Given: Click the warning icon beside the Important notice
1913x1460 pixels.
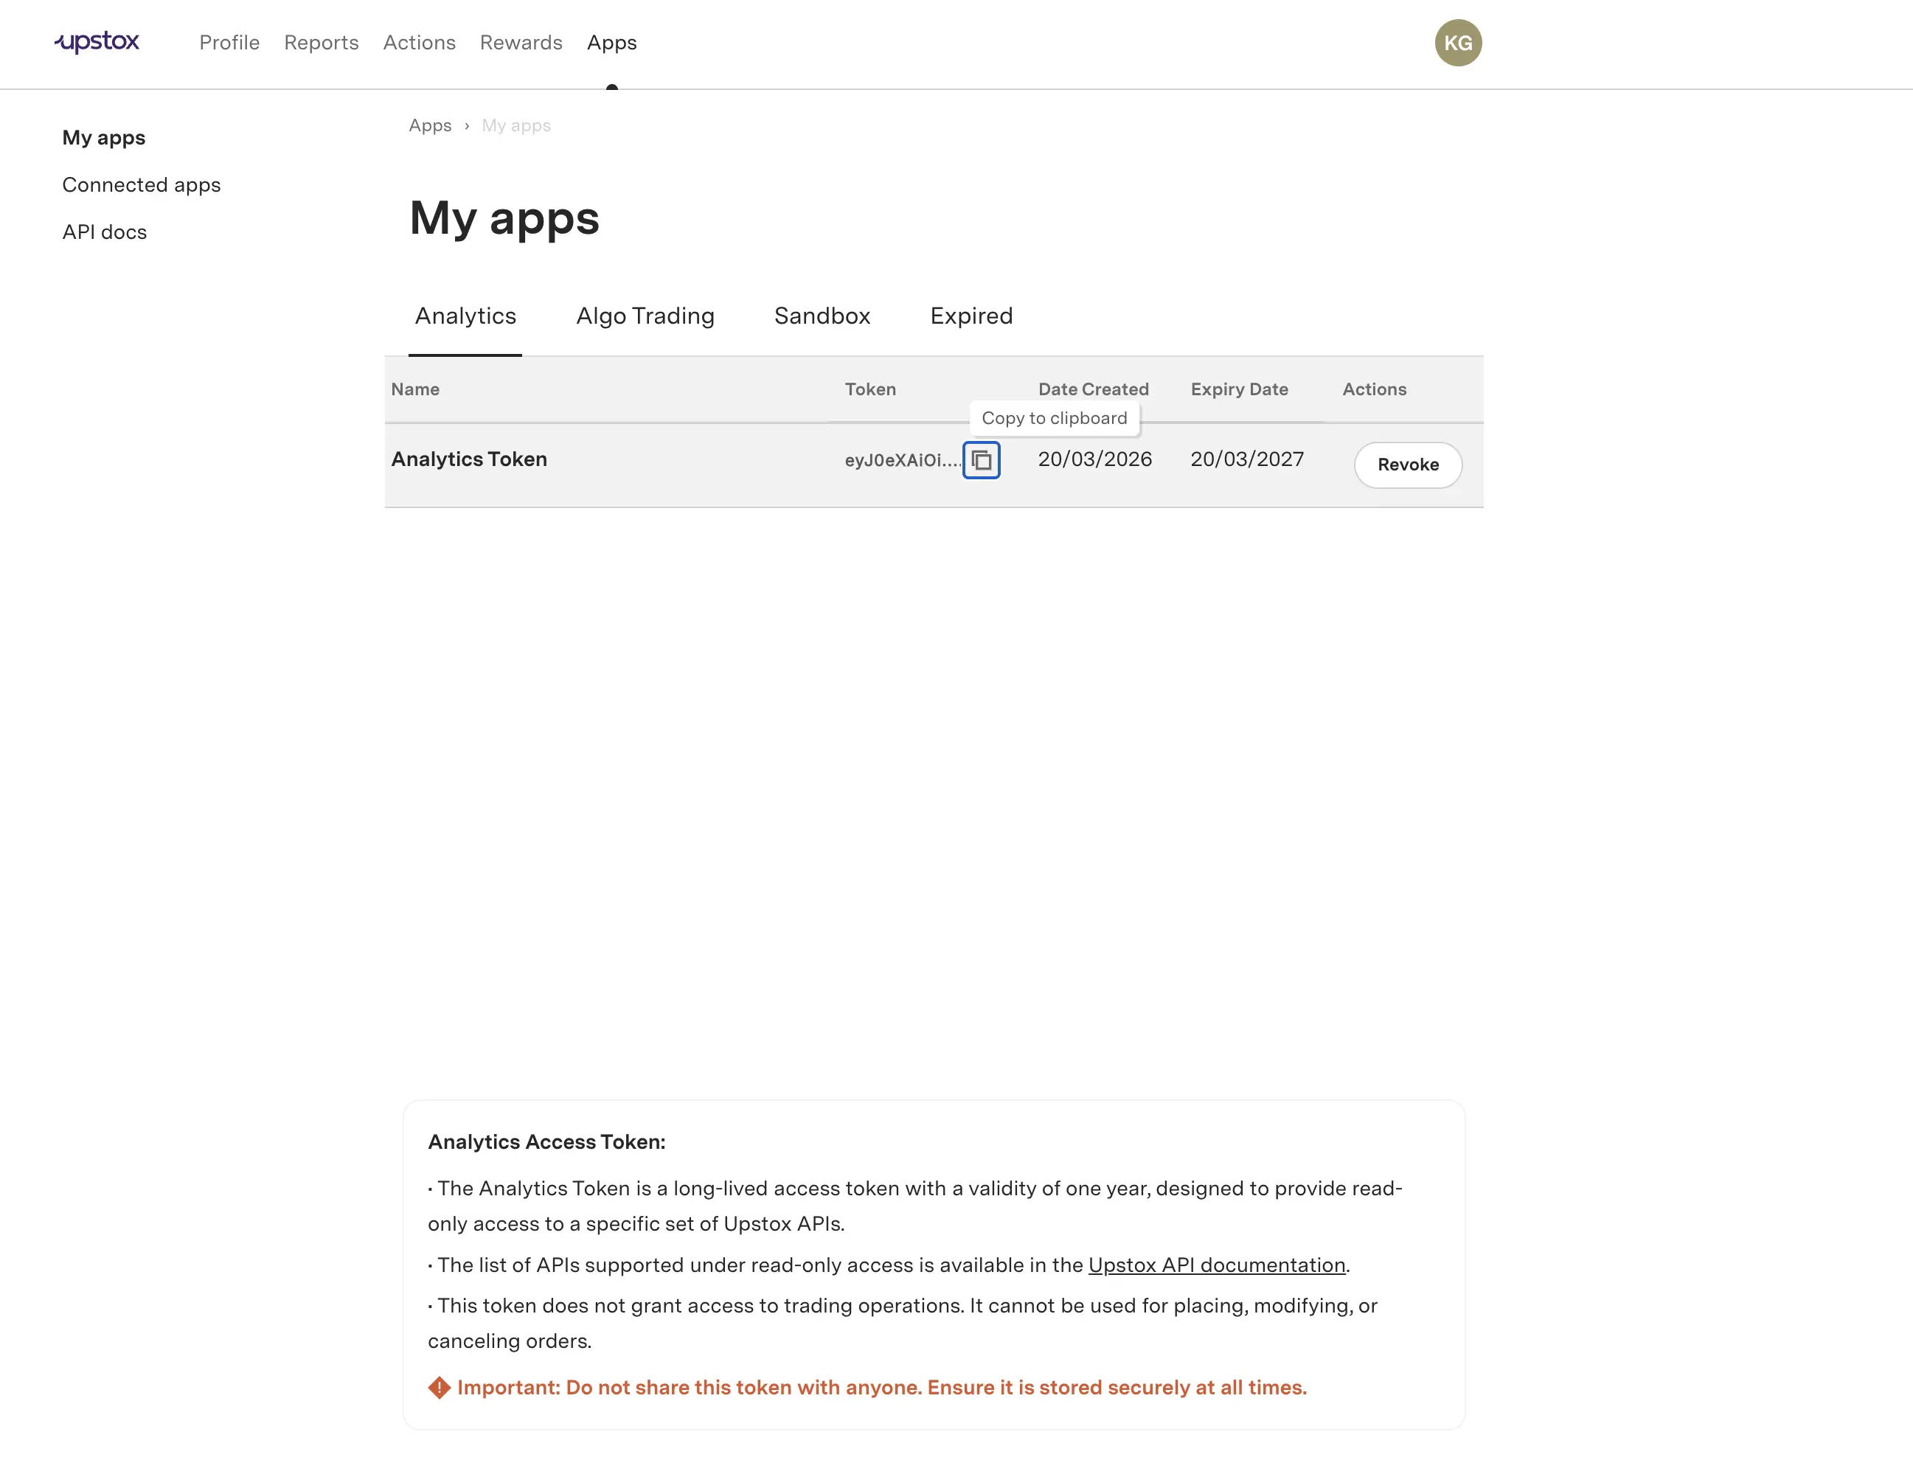Looking at the screenshot, I should click(438, 1387).
